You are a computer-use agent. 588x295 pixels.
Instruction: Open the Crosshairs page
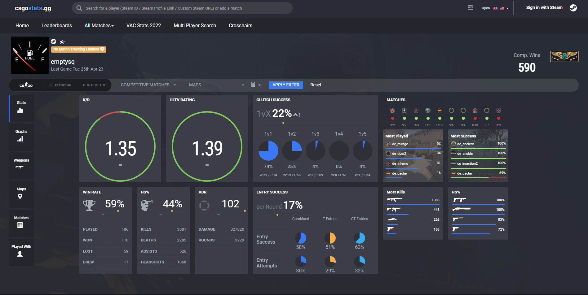(x=241, y=25)
